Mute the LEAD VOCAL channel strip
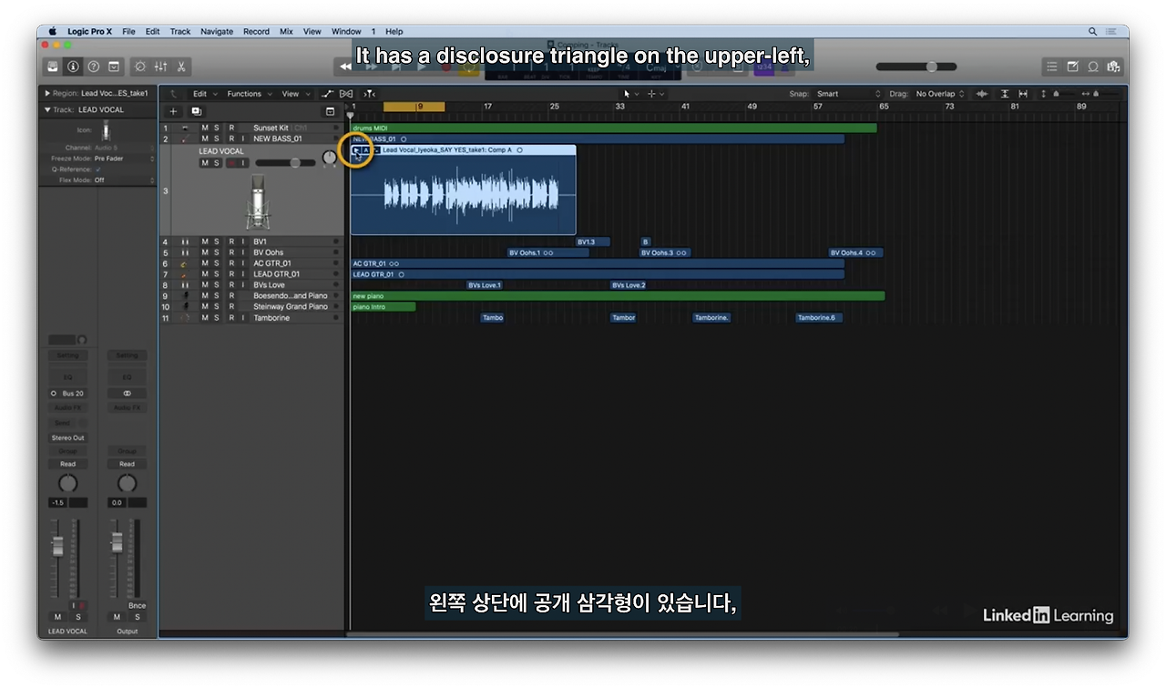 click(58, 617)
